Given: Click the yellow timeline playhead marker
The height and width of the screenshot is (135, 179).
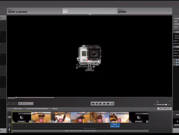Looking at the screenshot, I should pos(12,133).
